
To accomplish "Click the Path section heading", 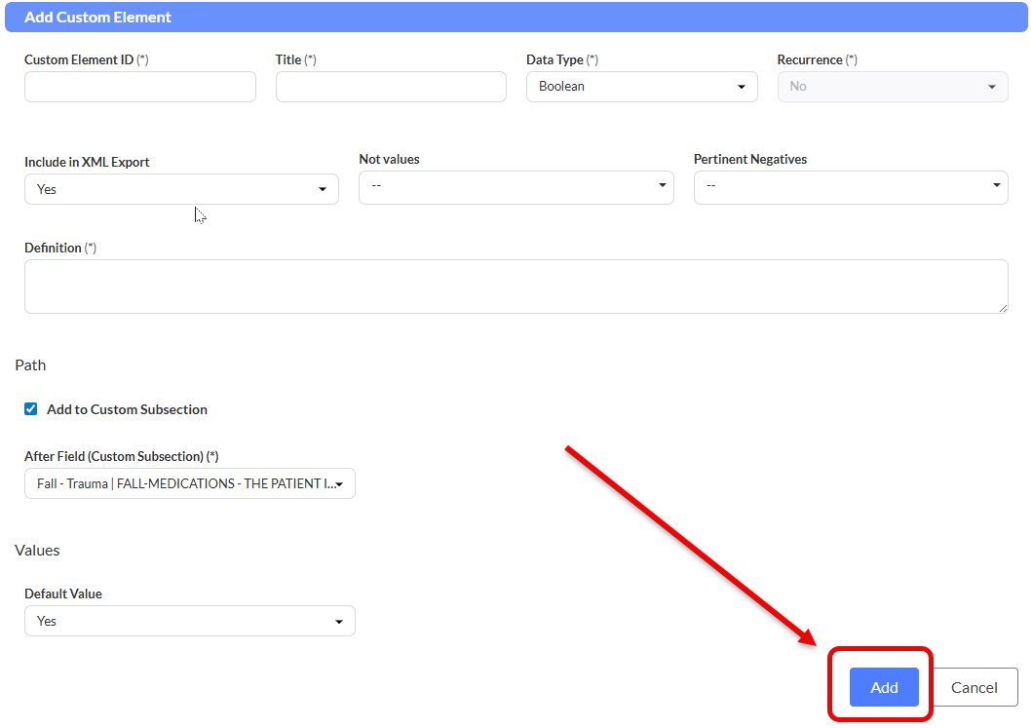I will 30,364.
